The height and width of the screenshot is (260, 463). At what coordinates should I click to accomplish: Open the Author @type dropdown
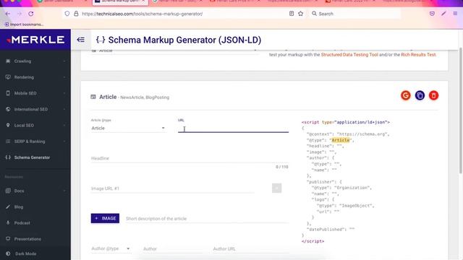pyautogui.click(x=111, y=248)
